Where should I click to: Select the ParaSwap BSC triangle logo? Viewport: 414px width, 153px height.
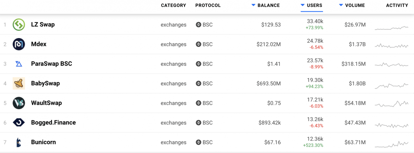19,64
